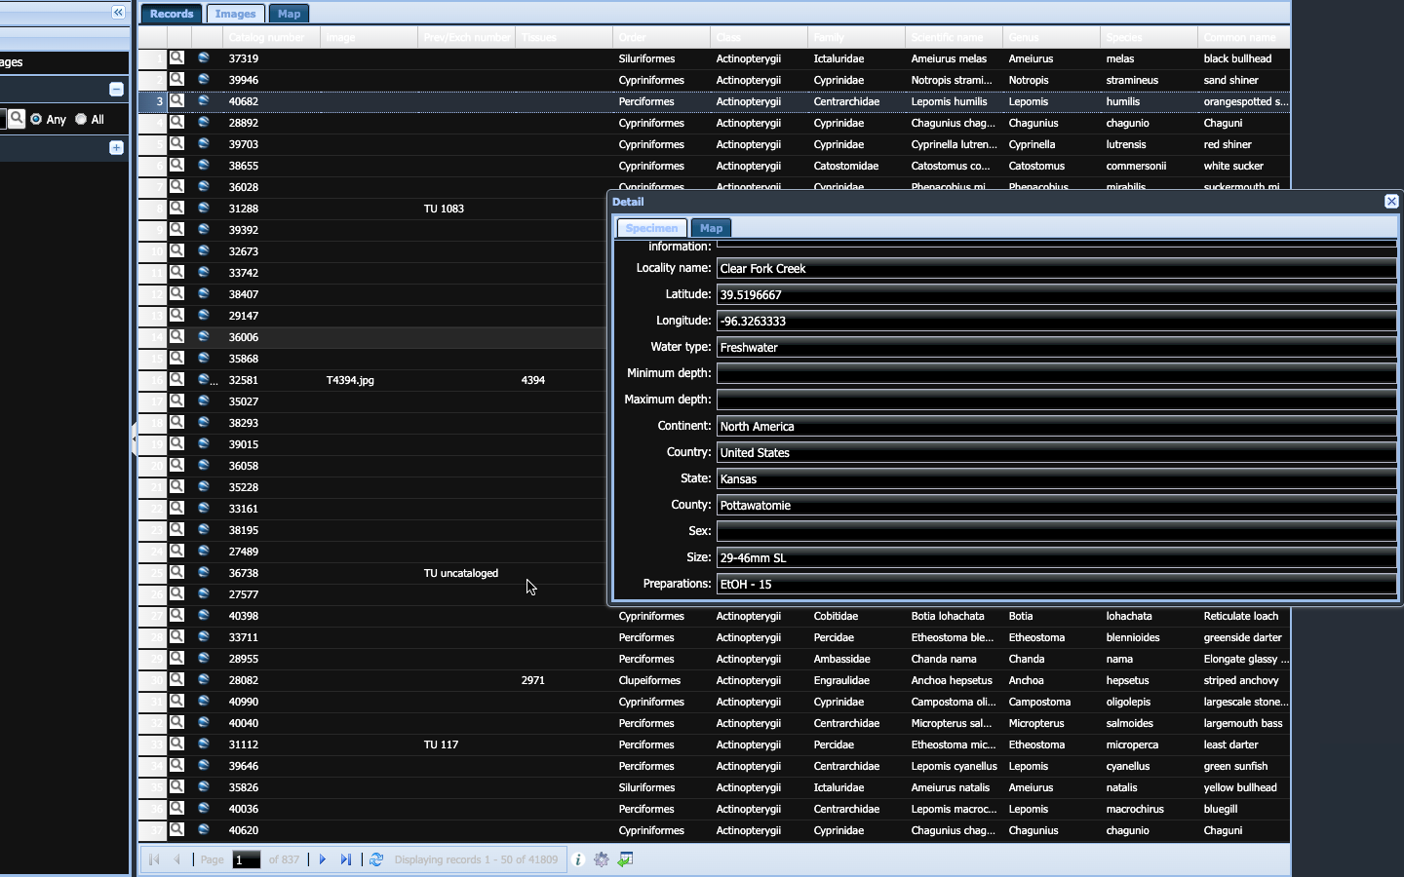
Task: Open detail magnifier for catalog number 37319
Action: (177, 58)
